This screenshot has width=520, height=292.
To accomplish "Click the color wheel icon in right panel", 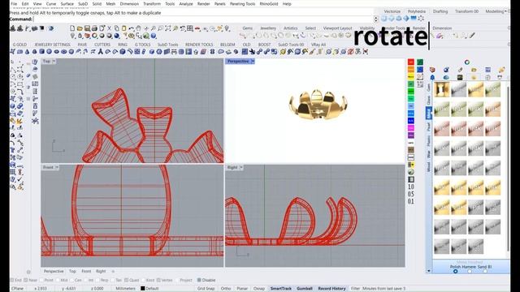I will [x=467, y=62].
